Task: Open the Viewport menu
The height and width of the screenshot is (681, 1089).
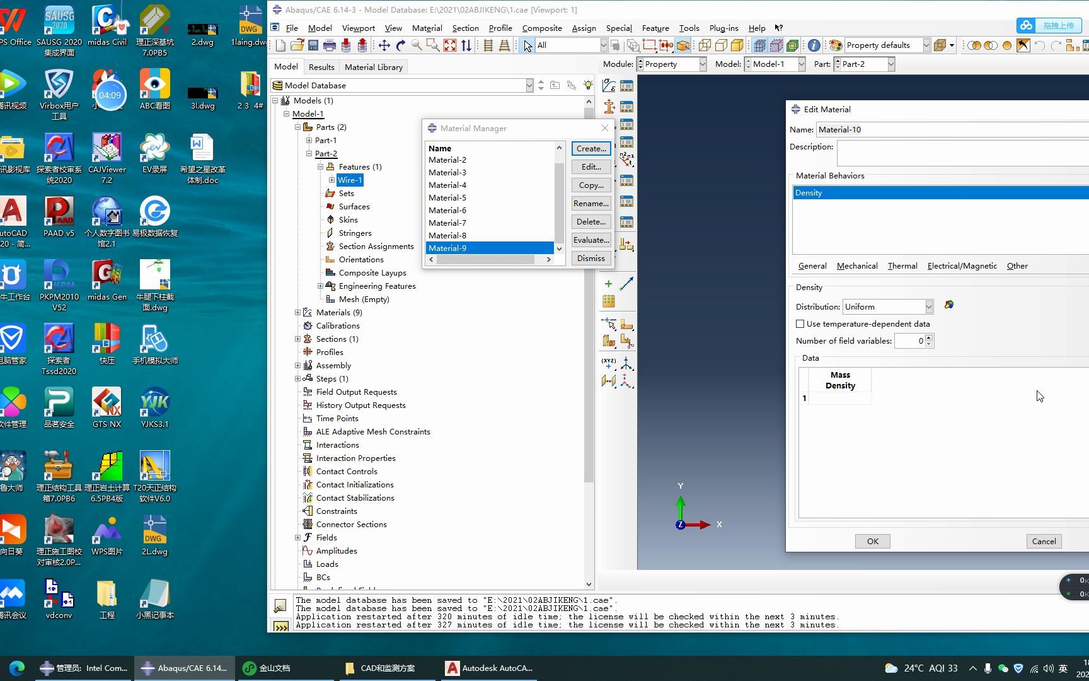Action: (358, 28)
